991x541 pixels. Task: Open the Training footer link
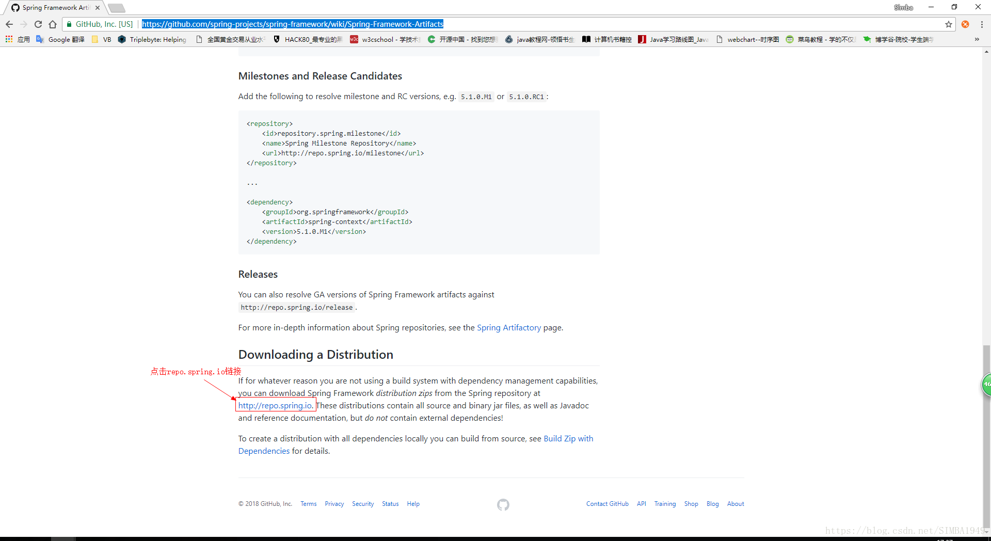point(665,504)
